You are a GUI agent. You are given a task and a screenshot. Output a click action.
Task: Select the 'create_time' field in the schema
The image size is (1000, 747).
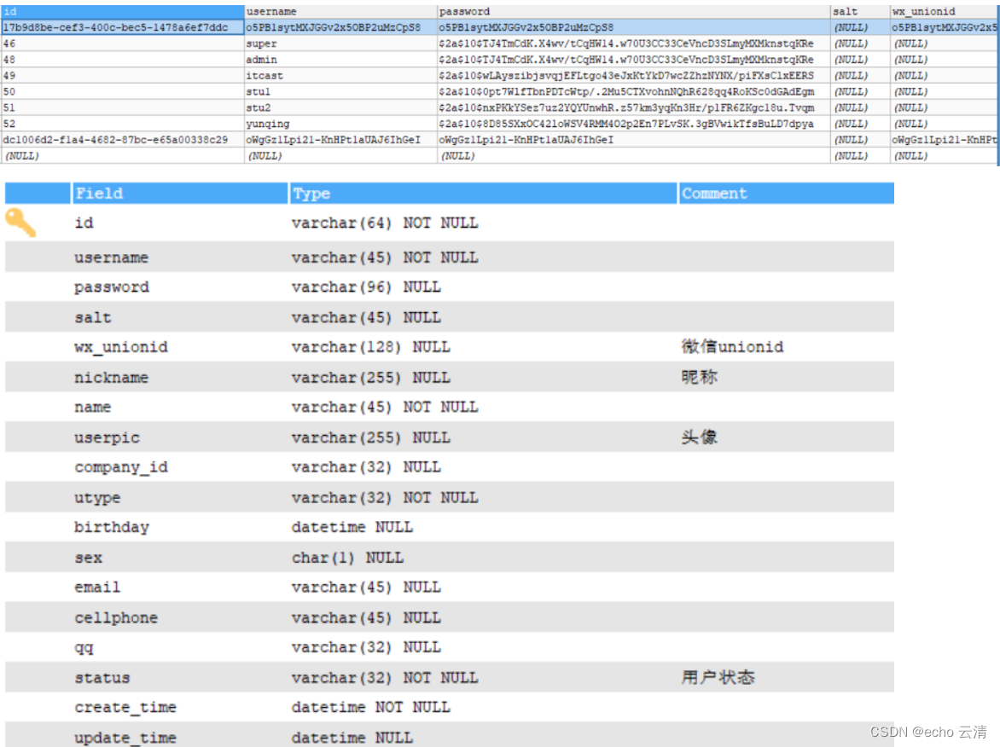125,708
